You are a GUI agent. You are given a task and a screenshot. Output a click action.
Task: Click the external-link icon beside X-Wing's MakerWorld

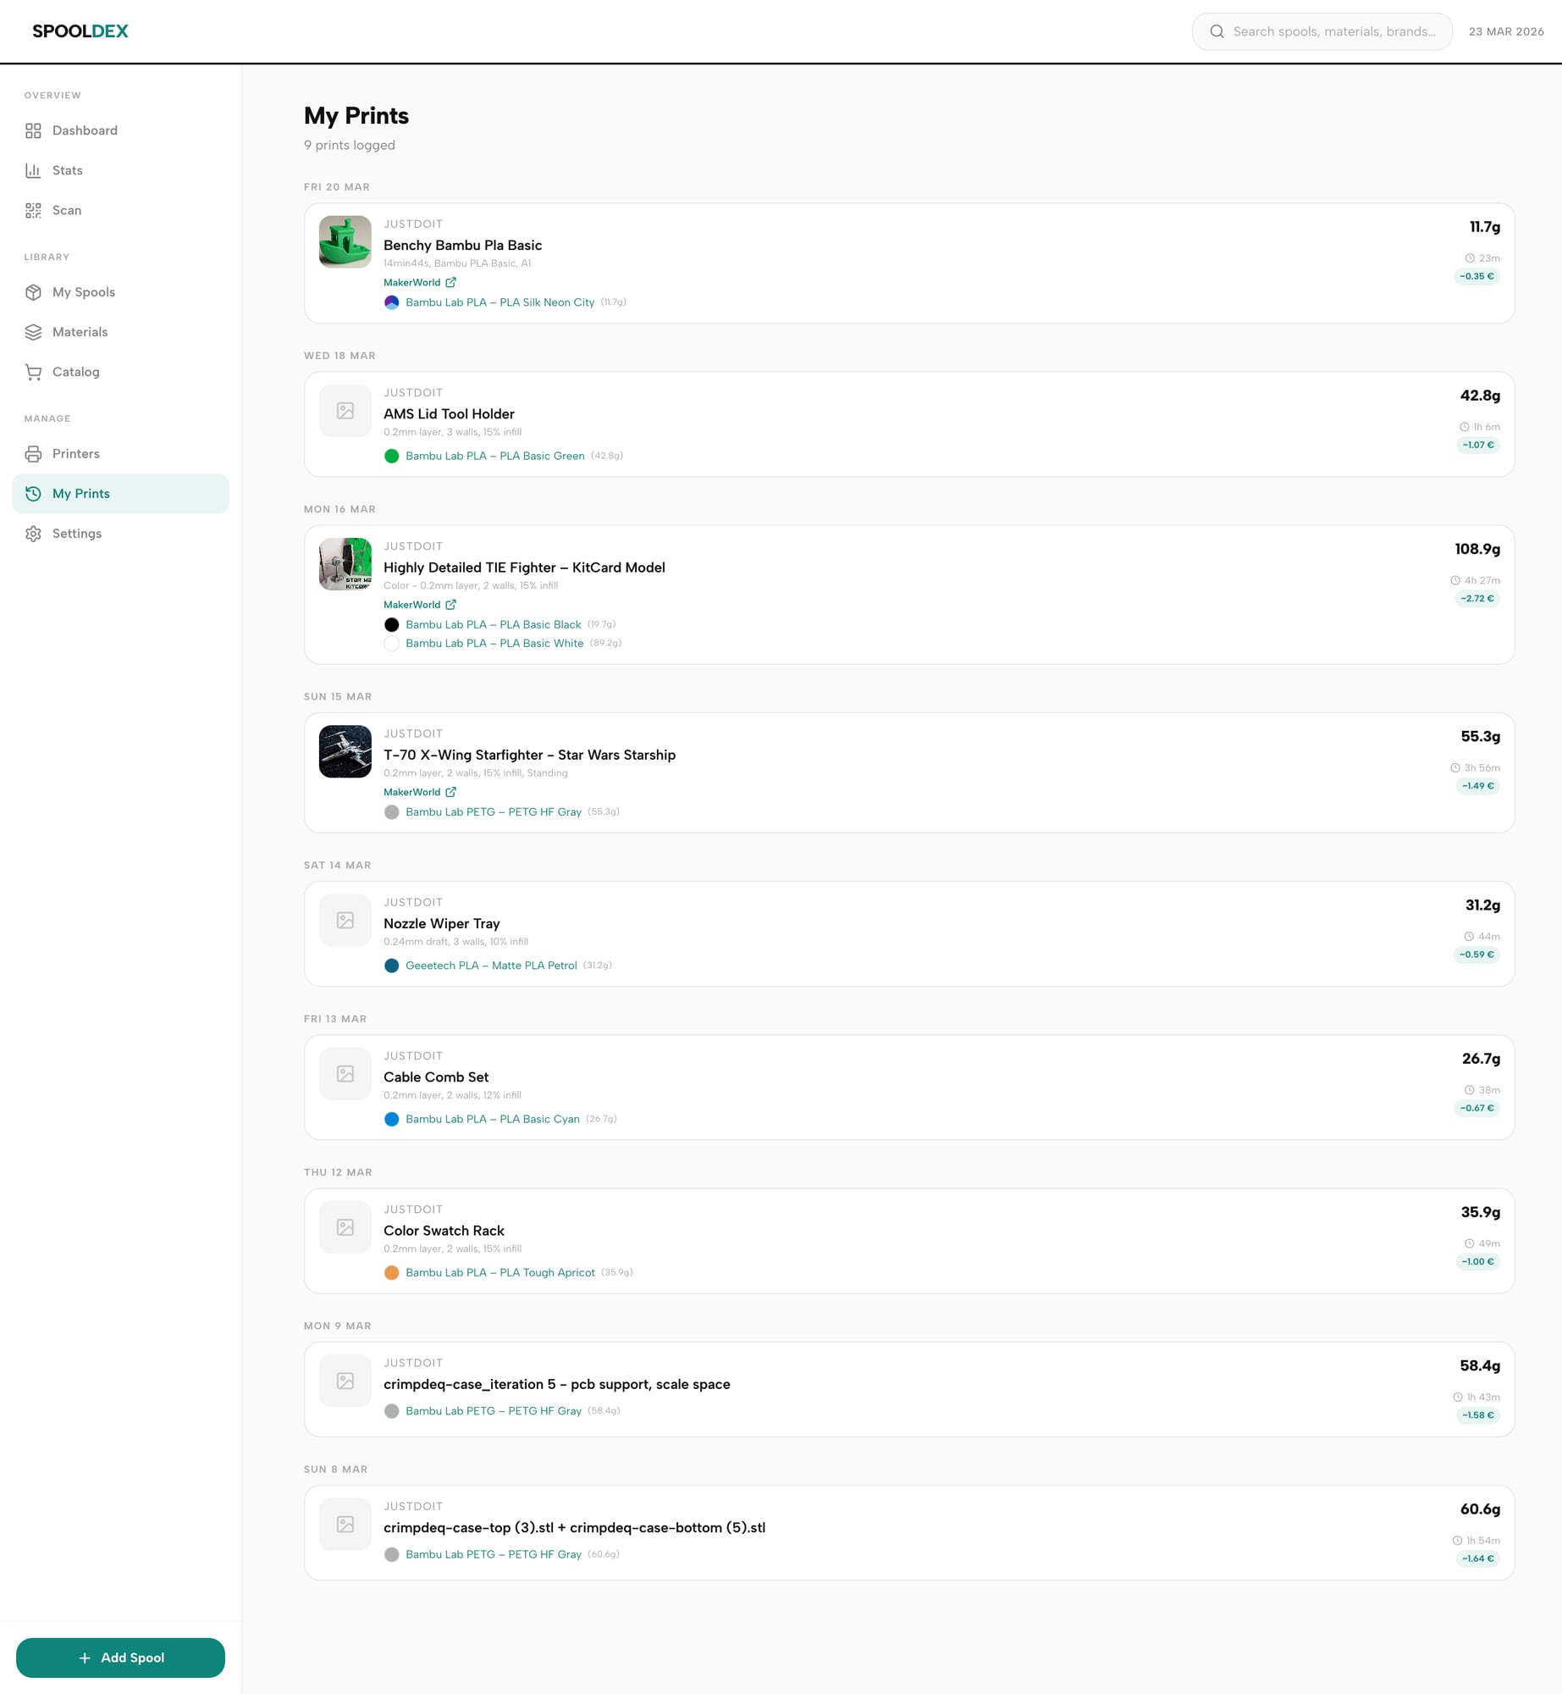[450, 791]
